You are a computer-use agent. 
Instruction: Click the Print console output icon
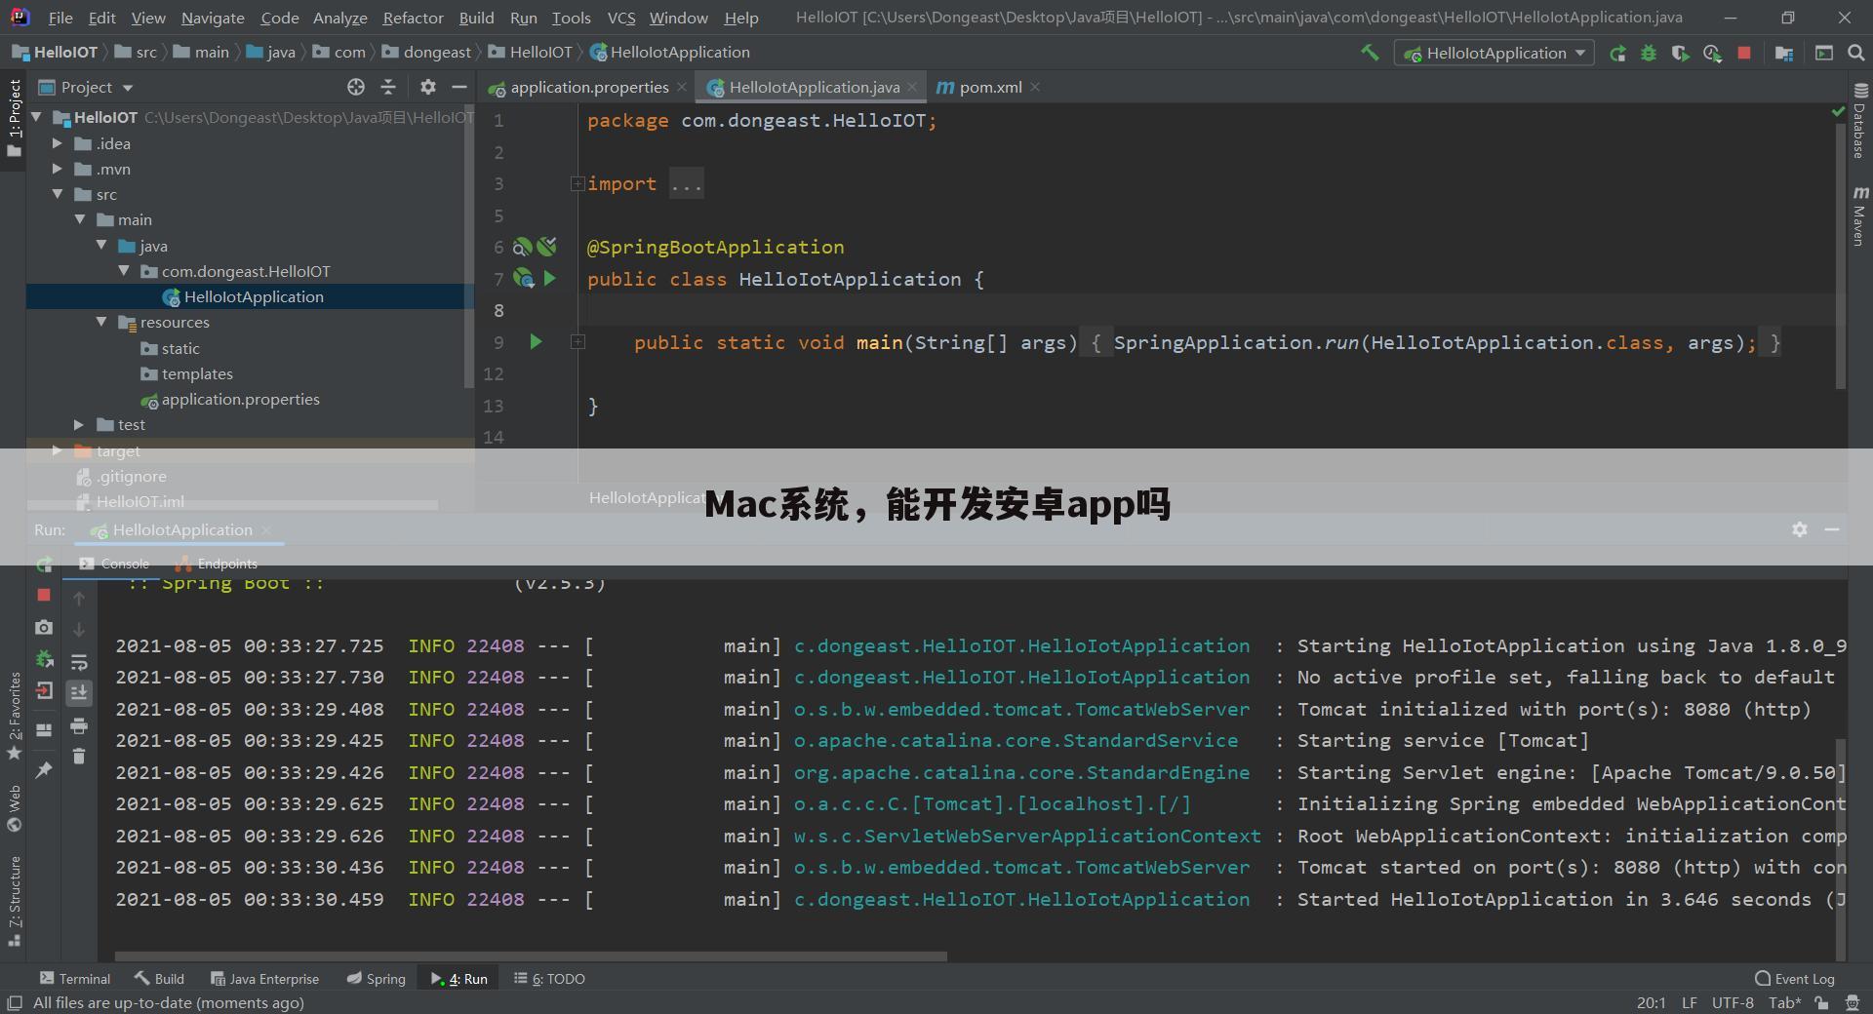coord(79,725)
